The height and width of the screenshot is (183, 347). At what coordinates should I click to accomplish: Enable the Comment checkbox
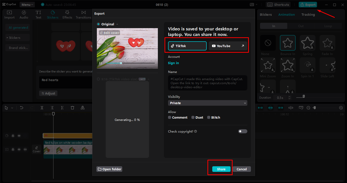(169, 117)
